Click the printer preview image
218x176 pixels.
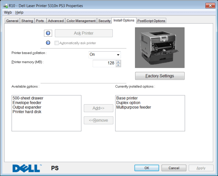pos(160,48)
